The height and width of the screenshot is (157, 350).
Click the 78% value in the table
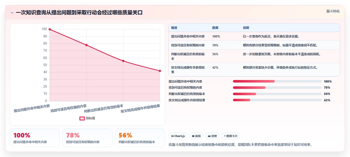[x=215, y=45]
